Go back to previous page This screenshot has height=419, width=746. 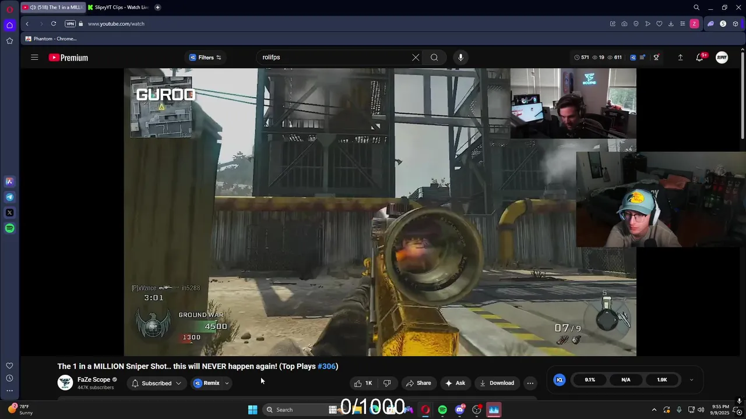[27, 24]
